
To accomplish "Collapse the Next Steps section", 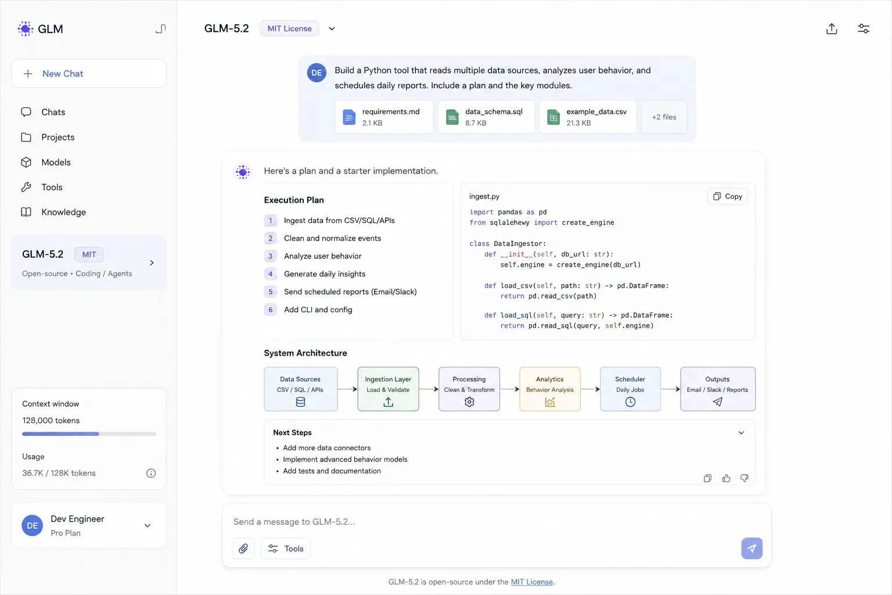I will [741, 433].
